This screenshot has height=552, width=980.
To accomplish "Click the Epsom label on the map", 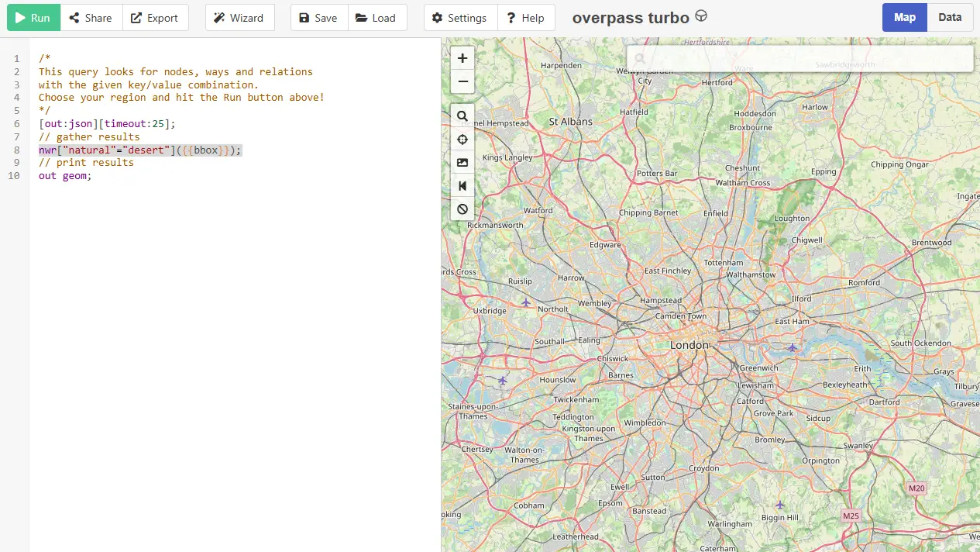I will coord(610,503).
